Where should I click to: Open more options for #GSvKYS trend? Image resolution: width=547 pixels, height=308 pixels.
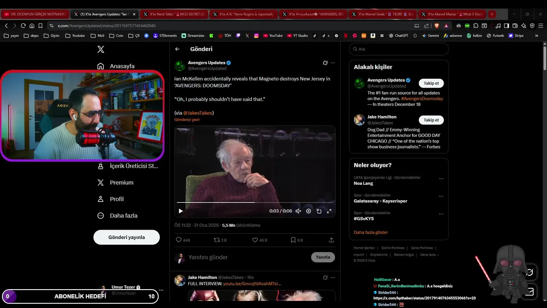point(441,214)
